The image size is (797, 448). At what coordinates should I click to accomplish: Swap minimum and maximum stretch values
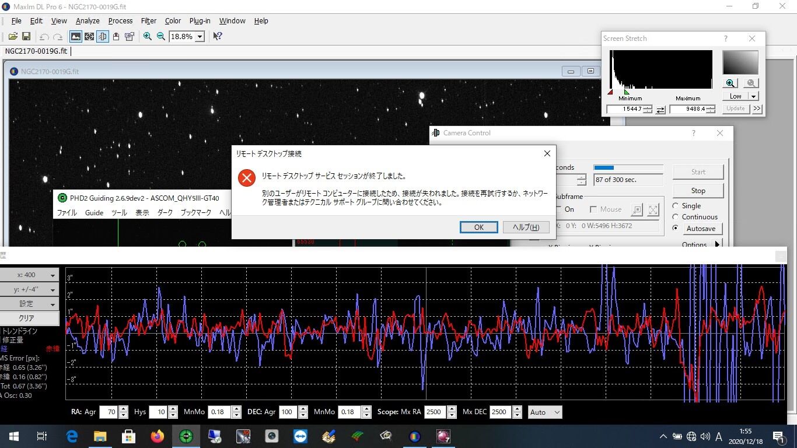click(x=660, y=110)
